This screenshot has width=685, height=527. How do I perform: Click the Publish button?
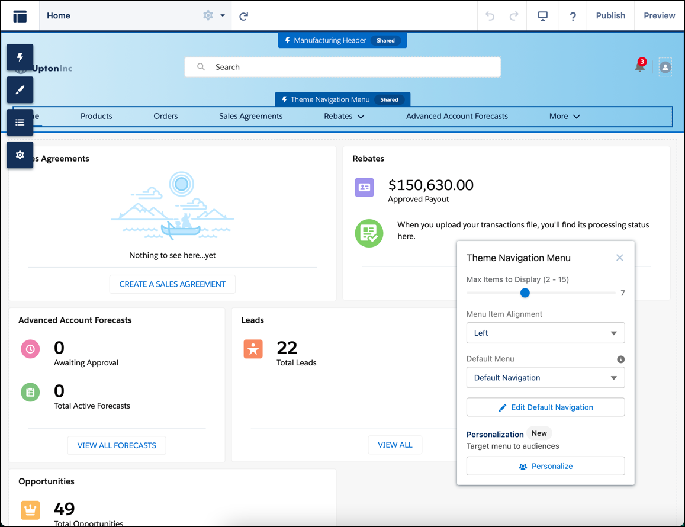(x=610, y=15)
